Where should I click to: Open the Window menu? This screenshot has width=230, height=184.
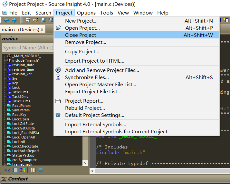143,13
